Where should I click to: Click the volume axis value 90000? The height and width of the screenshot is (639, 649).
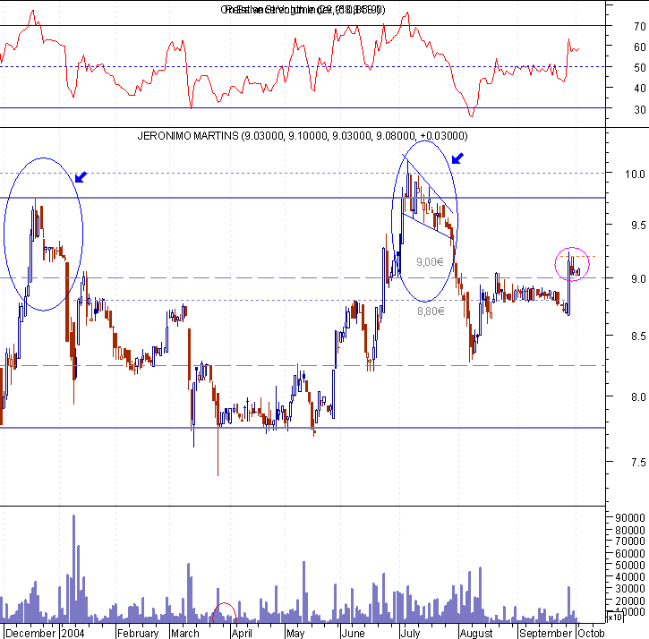tap(630, 518)
